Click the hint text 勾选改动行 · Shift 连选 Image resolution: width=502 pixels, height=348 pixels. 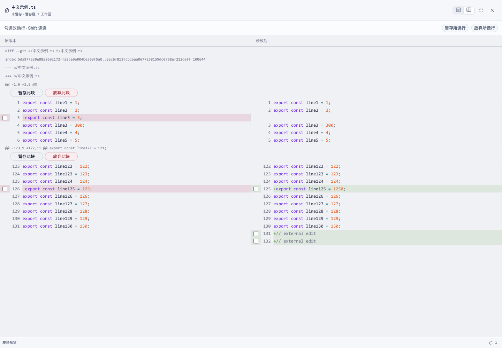point(25,28)
